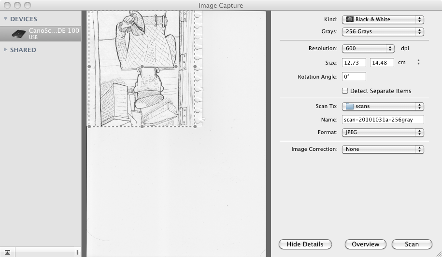The image size is (442, 257).
Task: Click the bottom-left selection corner handle
Action: click(x=89, y=127)
